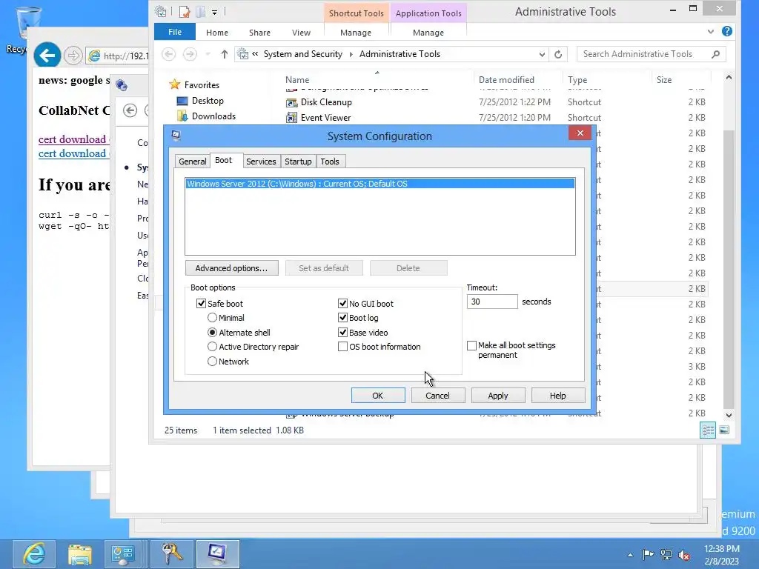759x569 pixels.
Task: Enable OS boot information checkbox
Action: click(x=342, y=347)
